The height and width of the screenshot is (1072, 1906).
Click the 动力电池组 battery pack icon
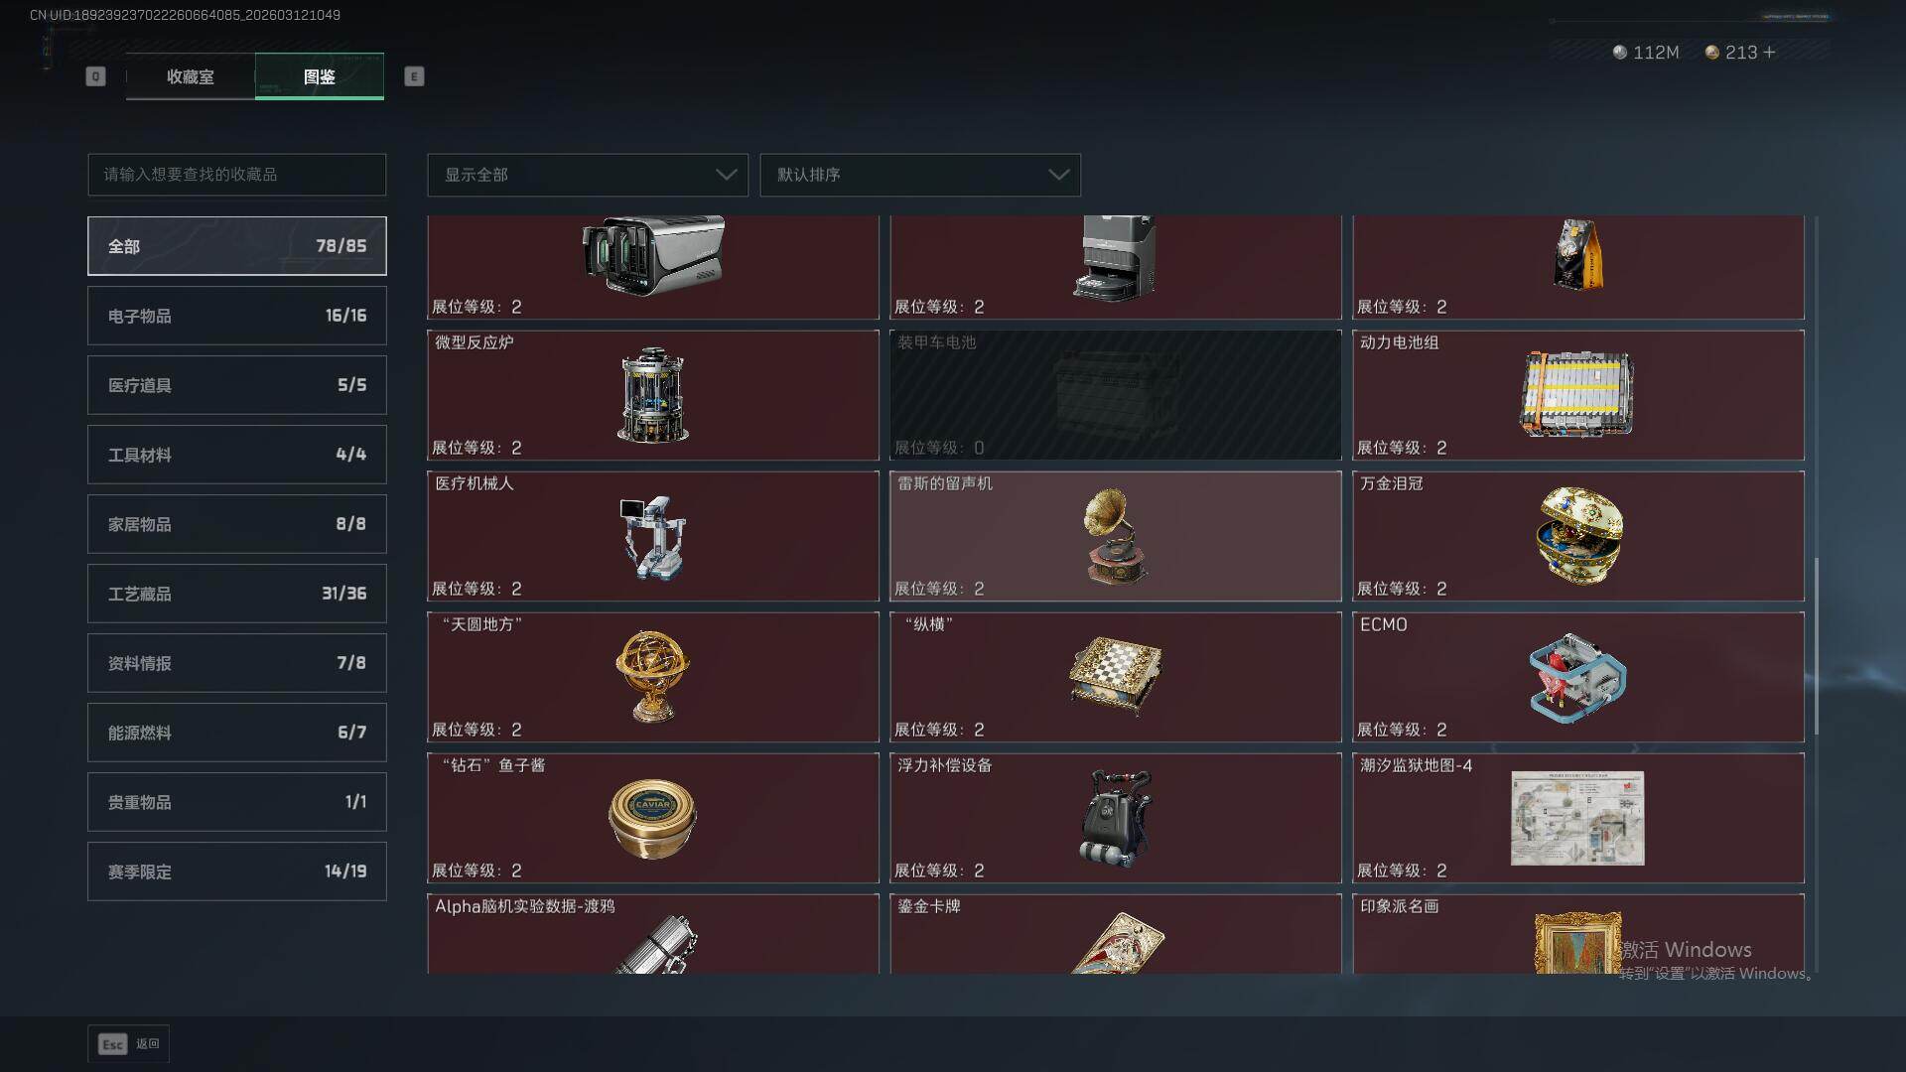coord(1576,394)
